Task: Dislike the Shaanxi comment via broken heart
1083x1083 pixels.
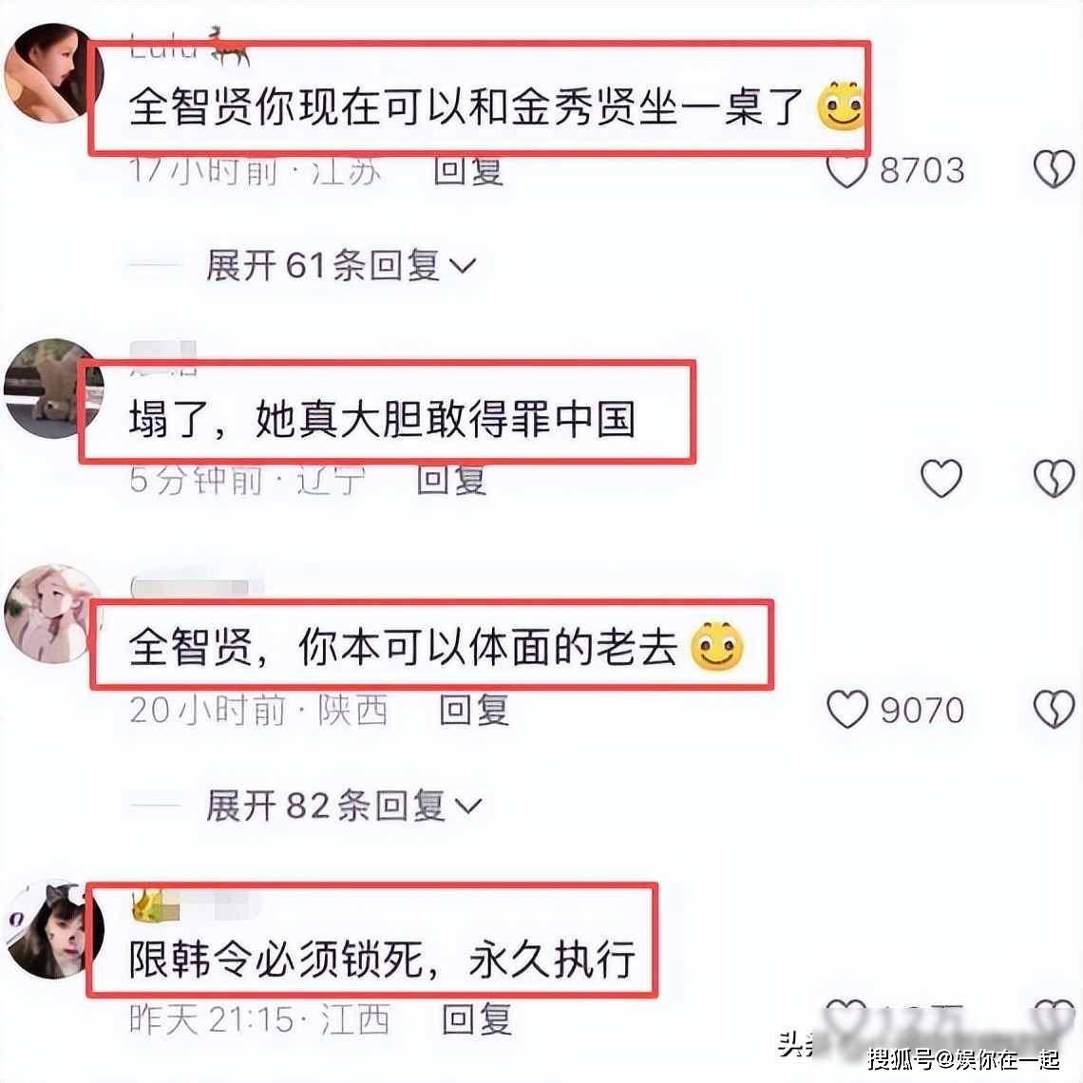Action: [1054, 710]
